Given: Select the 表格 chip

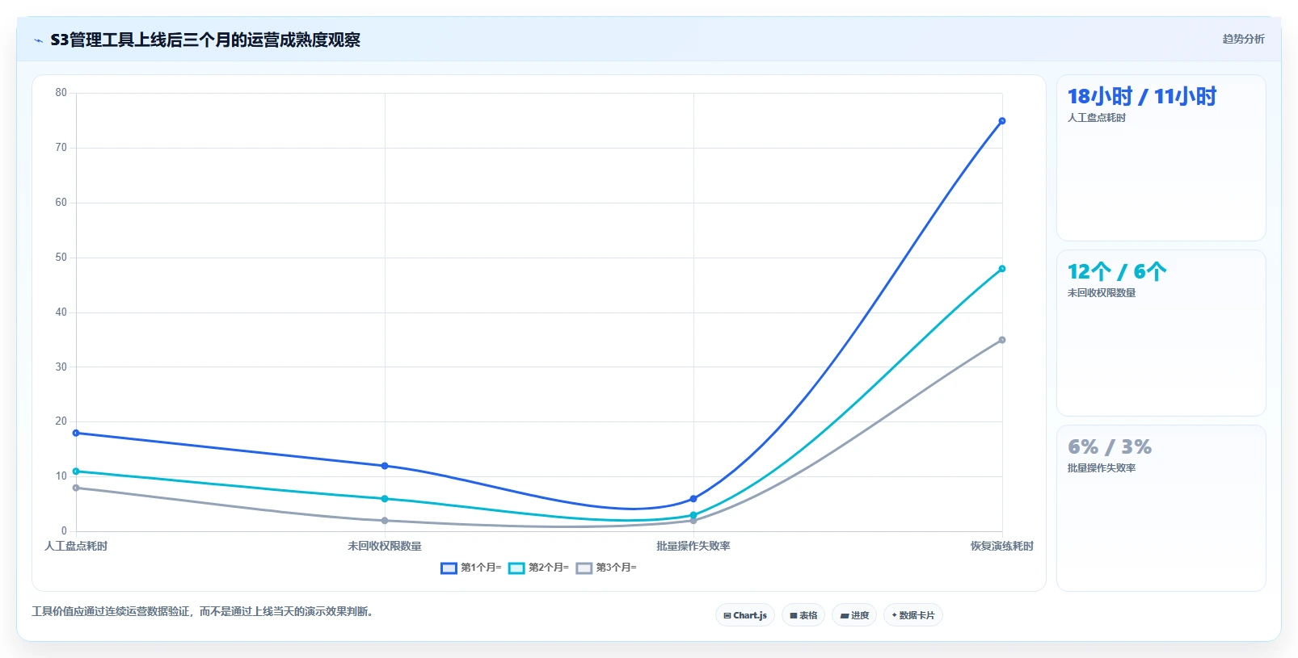Looking at the screenshot, I should click(803, 615).
